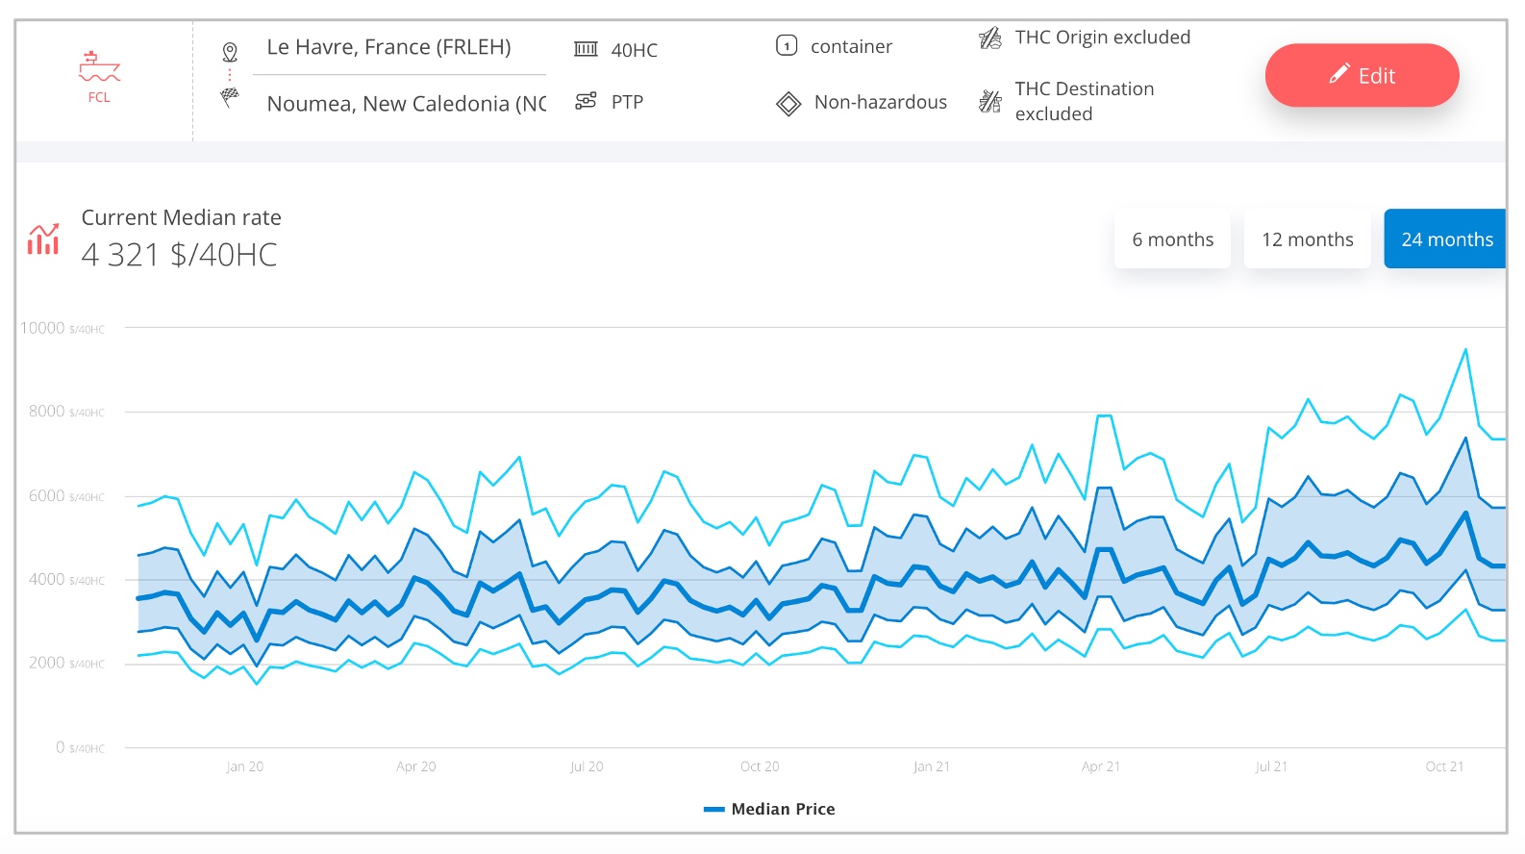Image resolution: width=1525 pixels, height=854 pixels.
Task: Click the THC Destination excluded icon
Action: pyautogui.click(x=990, y=100)
